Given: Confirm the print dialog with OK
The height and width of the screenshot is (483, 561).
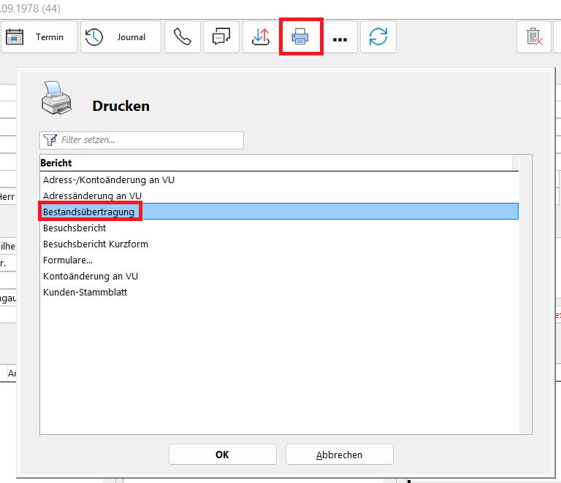Looking at the screenshot, I should (x=222, y=454).
